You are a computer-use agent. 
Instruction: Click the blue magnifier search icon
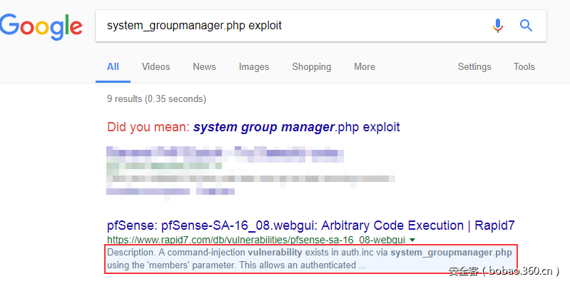(x=526, y=26)
